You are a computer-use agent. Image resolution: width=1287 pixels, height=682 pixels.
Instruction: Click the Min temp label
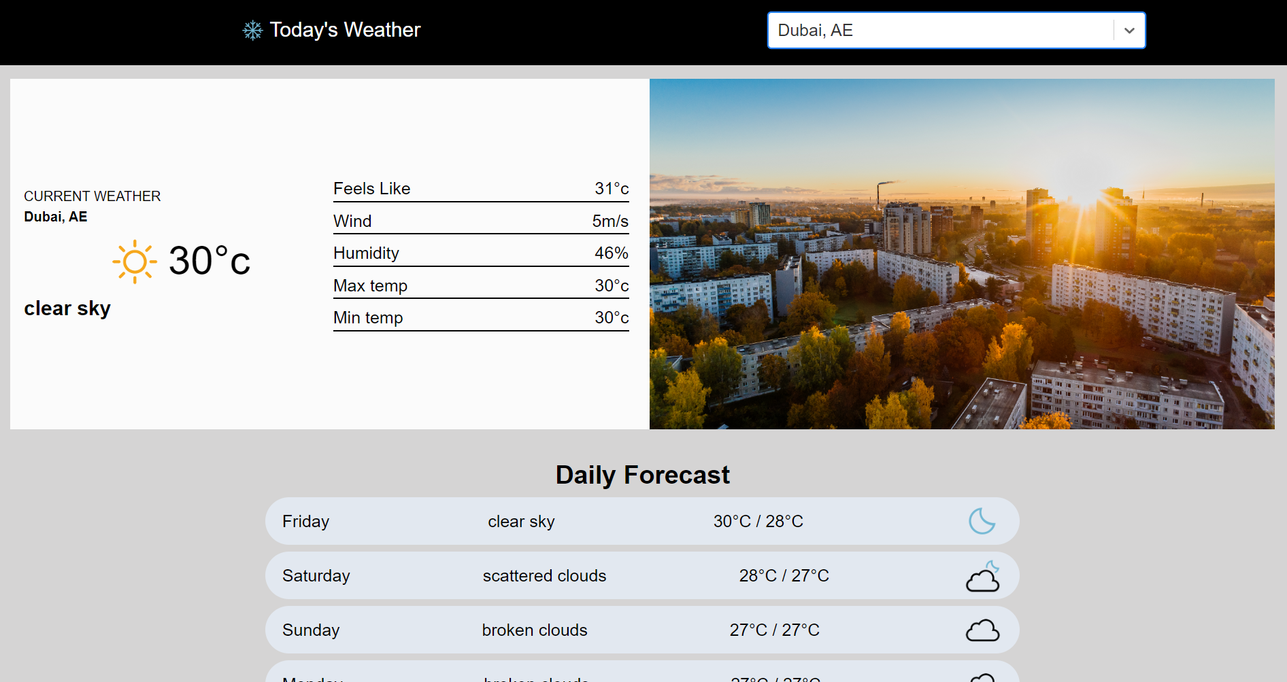click(x=368, y=318)
